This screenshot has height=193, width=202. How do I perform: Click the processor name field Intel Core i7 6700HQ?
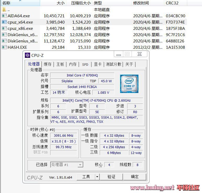click(x=82, y=75)
